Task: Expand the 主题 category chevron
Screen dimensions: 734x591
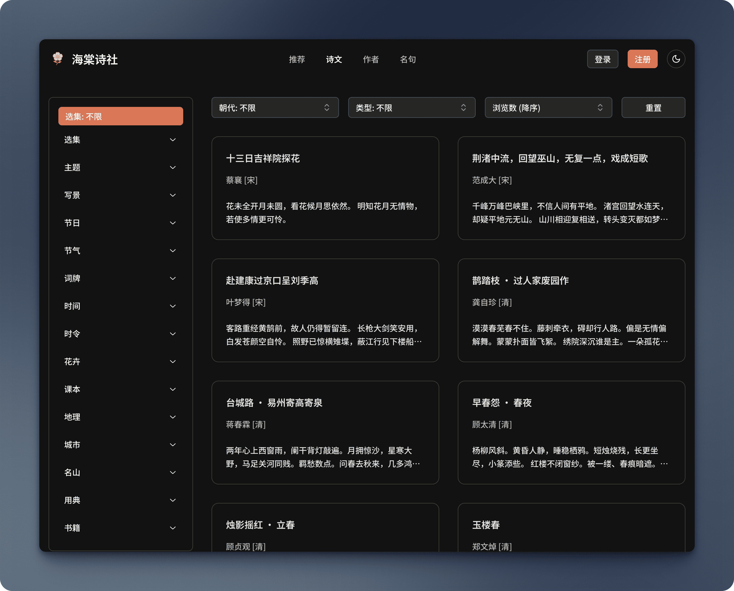Action: tap(173, 168)
